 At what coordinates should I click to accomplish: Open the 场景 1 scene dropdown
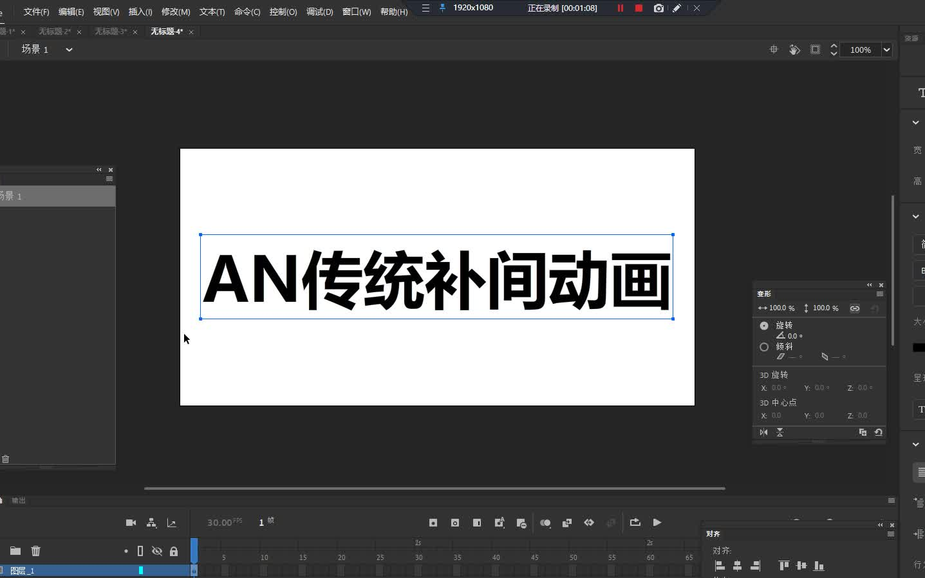click(x=69, y=48)
